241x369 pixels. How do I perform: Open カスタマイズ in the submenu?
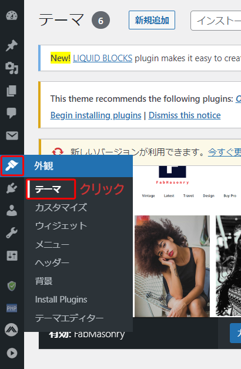[x=61, y=208]
